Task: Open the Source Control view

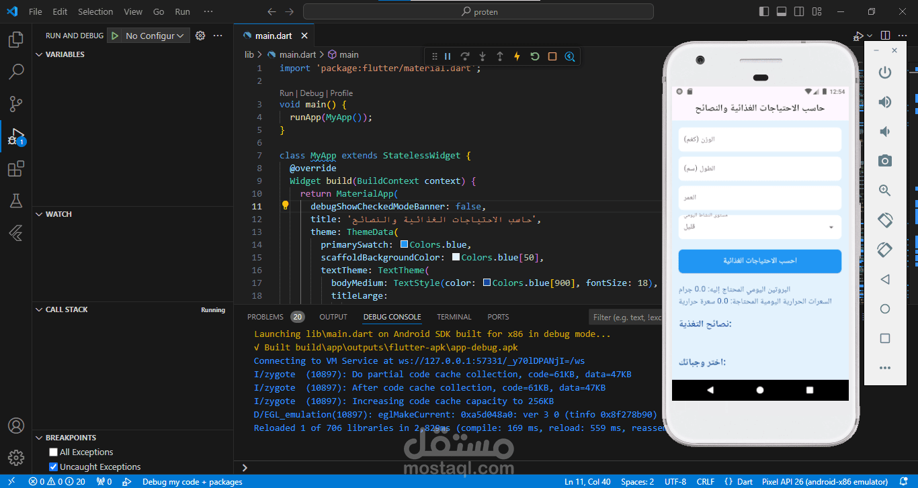Action: (15, 103)
